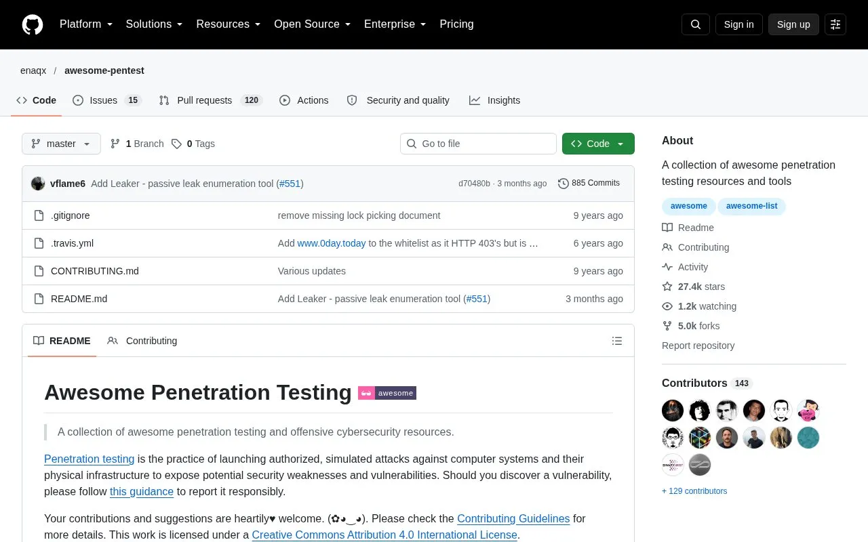Select the Contributing tab in the README panel
Image resolution: width=868 pixels, height=542 pixels.
point(142,341)
